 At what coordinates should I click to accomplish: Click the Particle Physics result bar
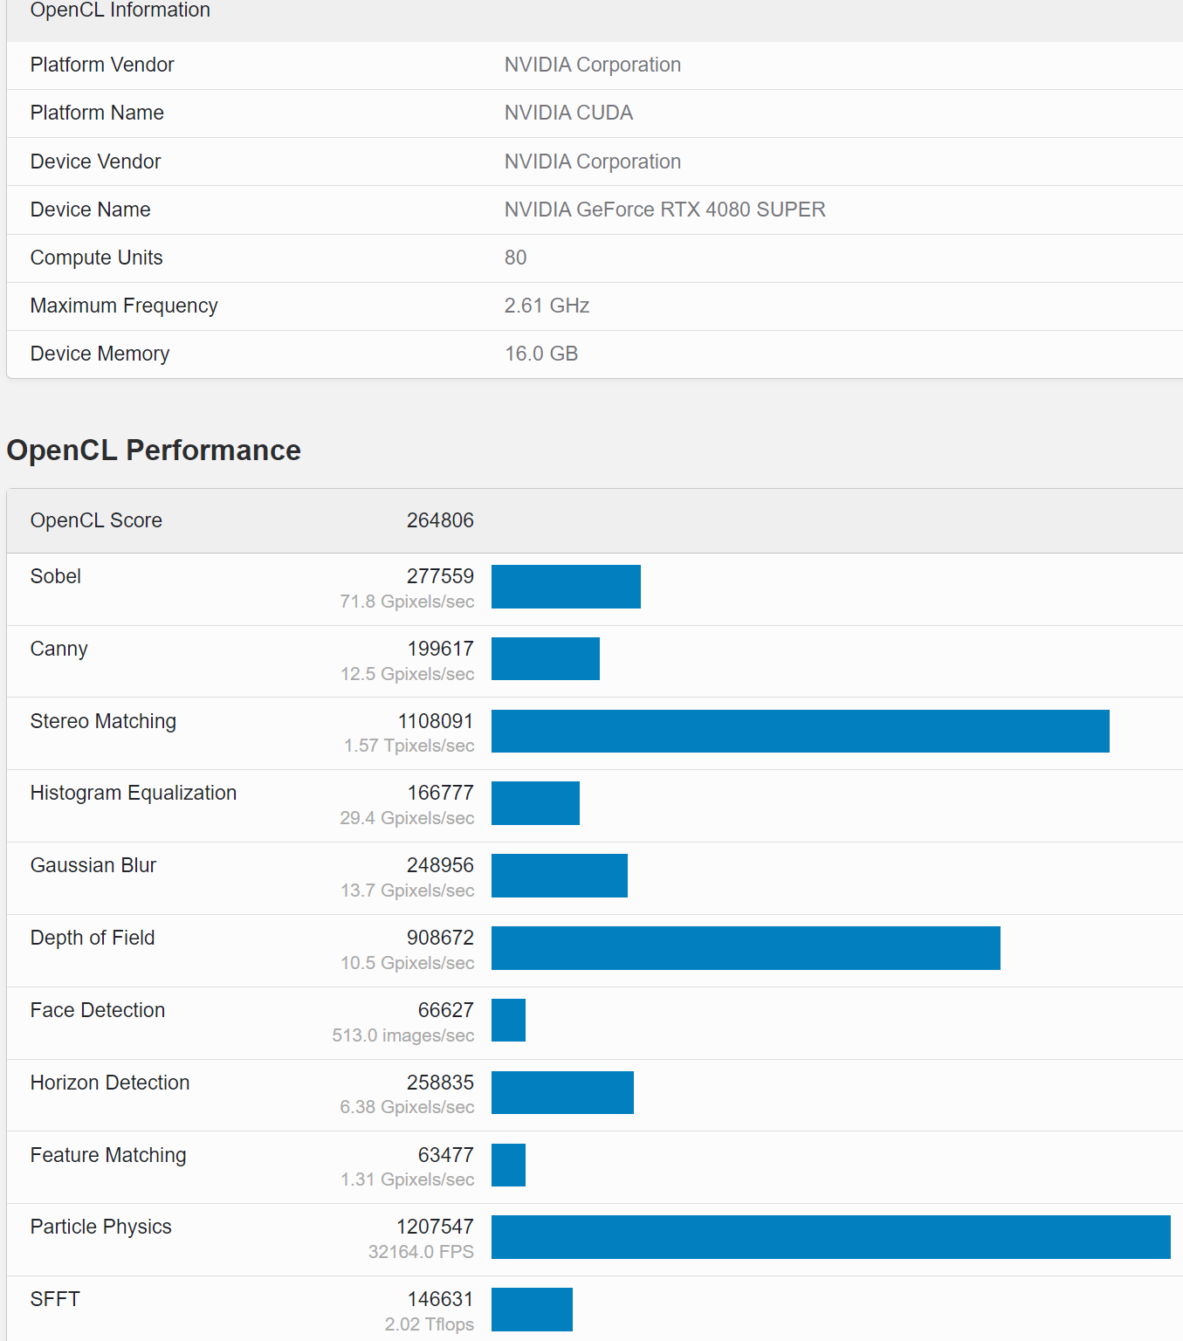(830, 1237)
